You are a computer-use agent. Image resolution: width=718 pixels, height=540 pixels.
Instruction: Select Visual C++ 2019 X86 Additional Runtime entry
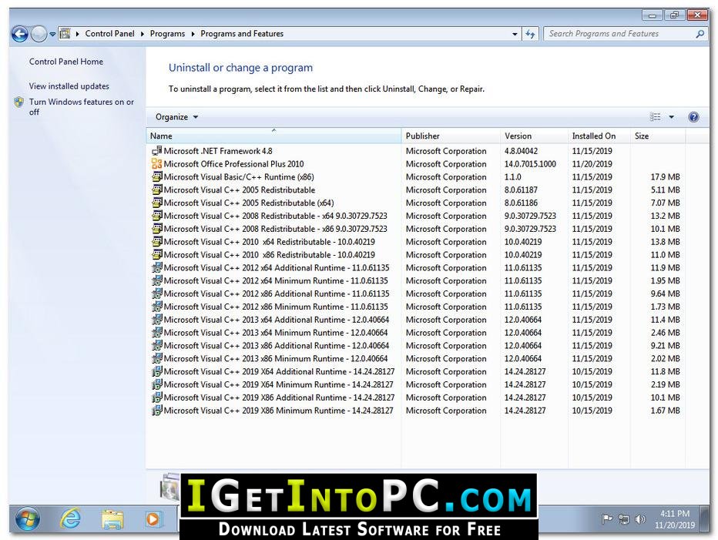pyautogui.click(x=280, y=397)
